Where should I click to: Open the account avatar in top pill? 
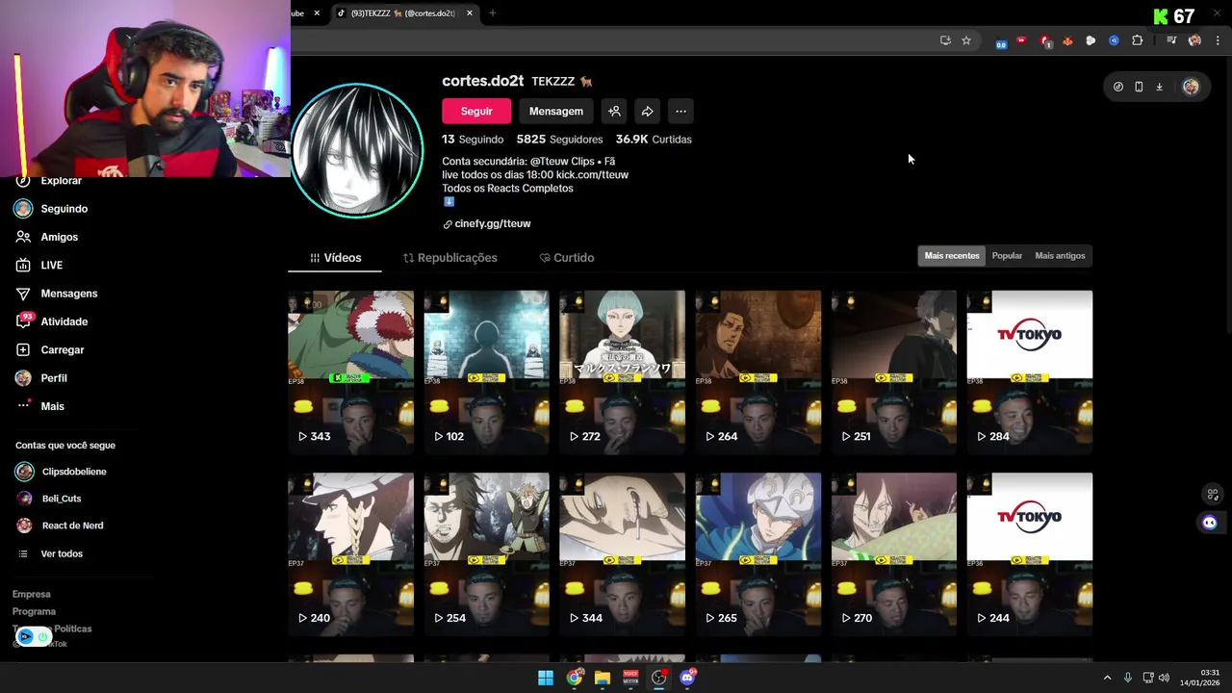[1191, 87]
